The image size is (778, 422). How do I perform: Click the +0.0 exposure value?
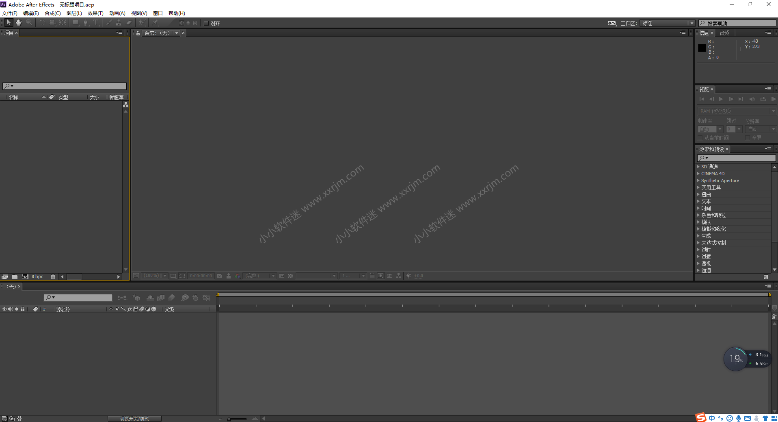click(419, 276)
